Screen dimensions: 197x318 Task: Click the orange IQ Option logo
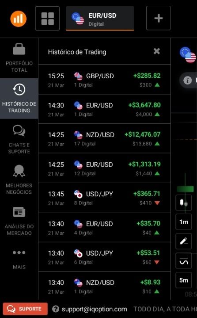coord(19,19)
